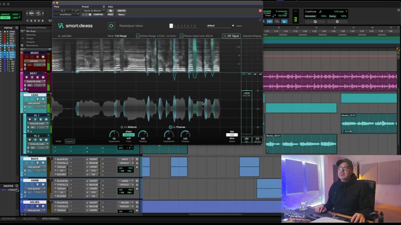
Task: Select the LEAD track name
Action: point(34,95)
